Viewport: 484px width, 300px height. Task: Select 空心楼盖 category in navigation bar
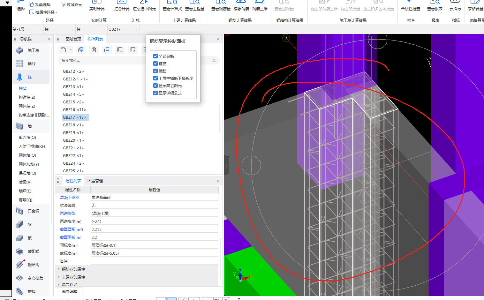[31, 278]
